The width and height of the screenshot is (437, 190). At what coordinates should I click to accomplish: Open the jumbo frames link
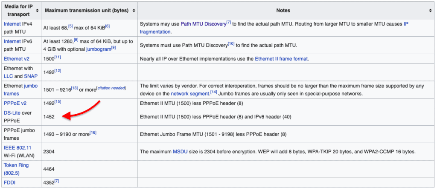(x=11, y=94)
